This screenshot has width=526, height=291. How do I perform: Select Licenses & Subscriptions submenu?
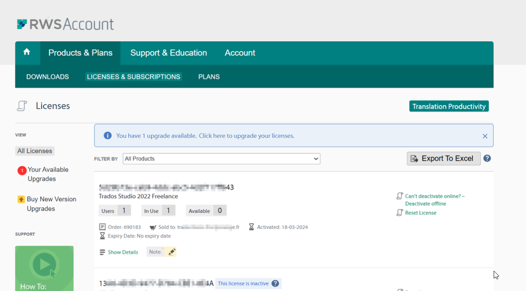133,77
